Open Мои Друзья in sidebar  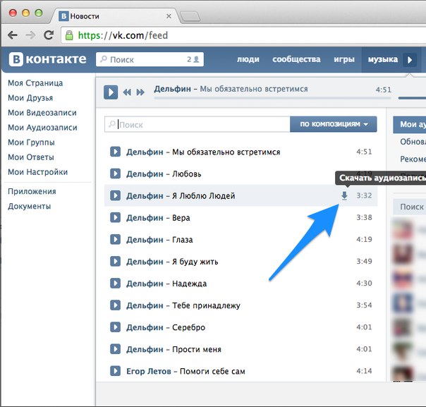pyautogui.click(x=30, y=98)
